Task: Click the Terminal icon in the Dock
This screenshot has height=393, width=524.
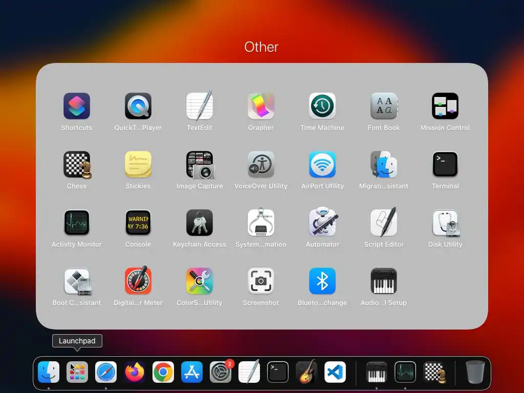Action: point(278,372)
